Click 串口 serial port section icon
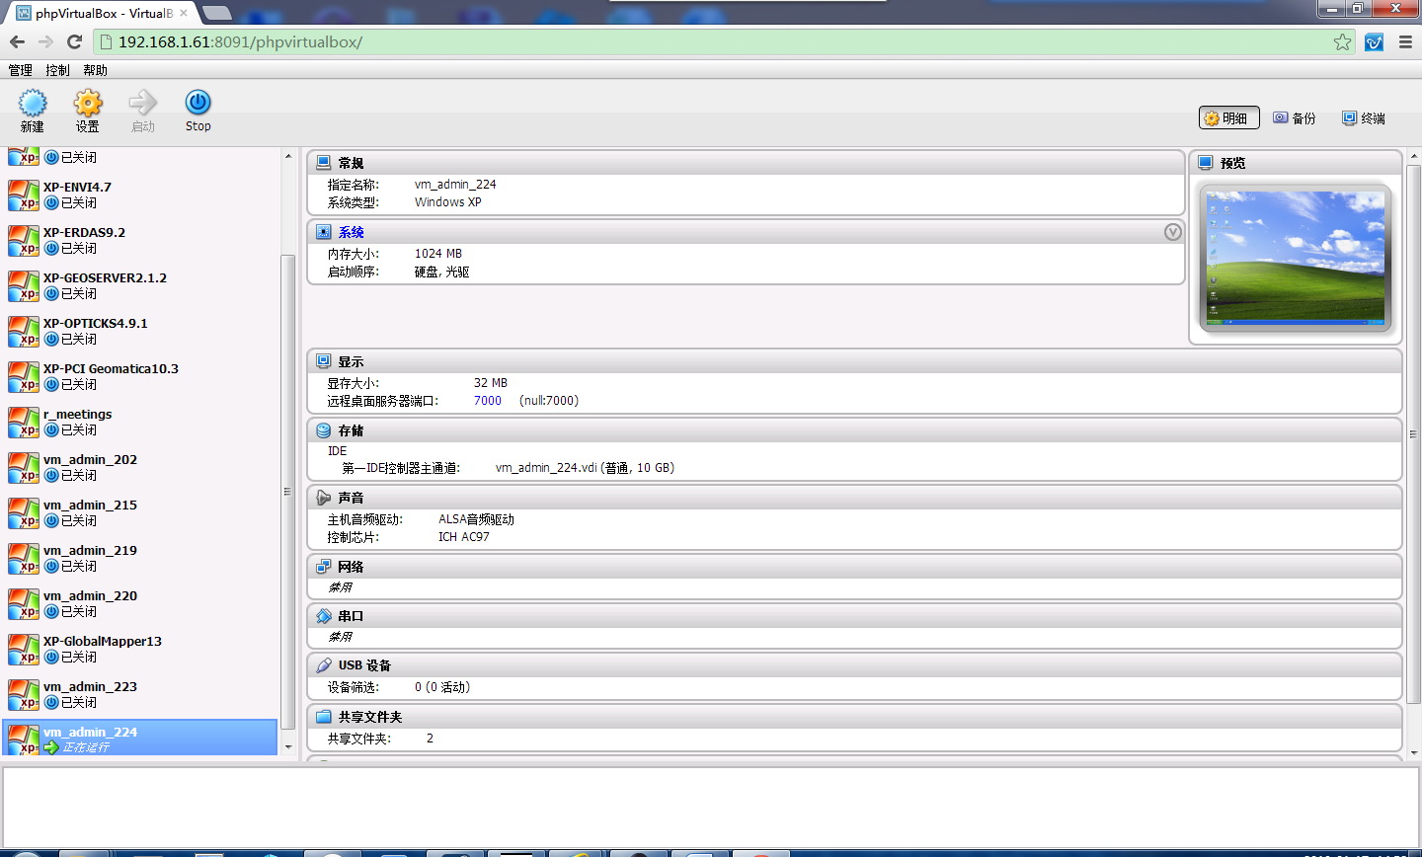Image resolution: width=1422 pixels, height=857 pixels. pos(324,616)
